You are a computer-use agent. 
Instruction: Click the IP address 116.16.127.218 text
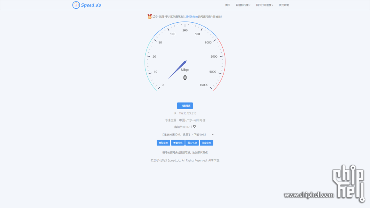[x=187, y=113]
